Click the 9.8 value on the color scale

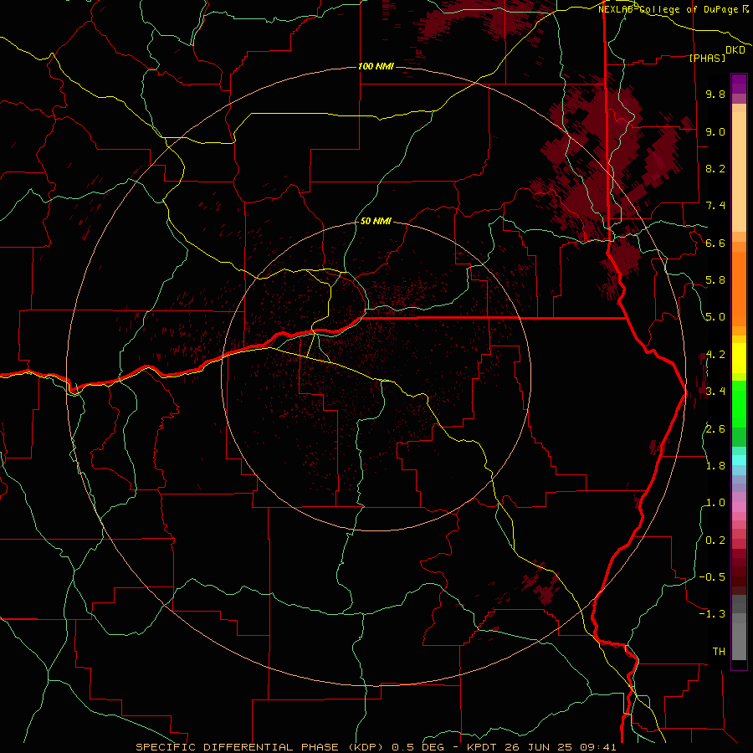715,94
